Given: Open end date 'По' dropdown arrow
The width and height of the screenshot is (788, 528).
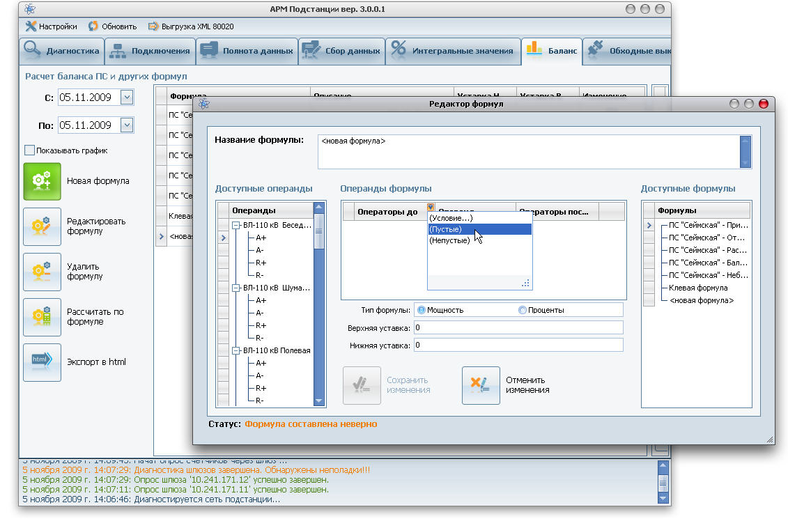Looking at the screenshot, I should (127, 125).
